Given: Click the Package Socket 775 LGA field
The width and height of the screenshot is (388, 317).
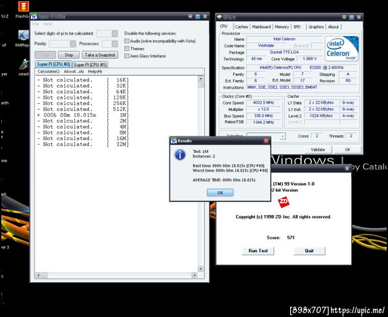Looking at the screenshot, I should click(x=285, y=52).
